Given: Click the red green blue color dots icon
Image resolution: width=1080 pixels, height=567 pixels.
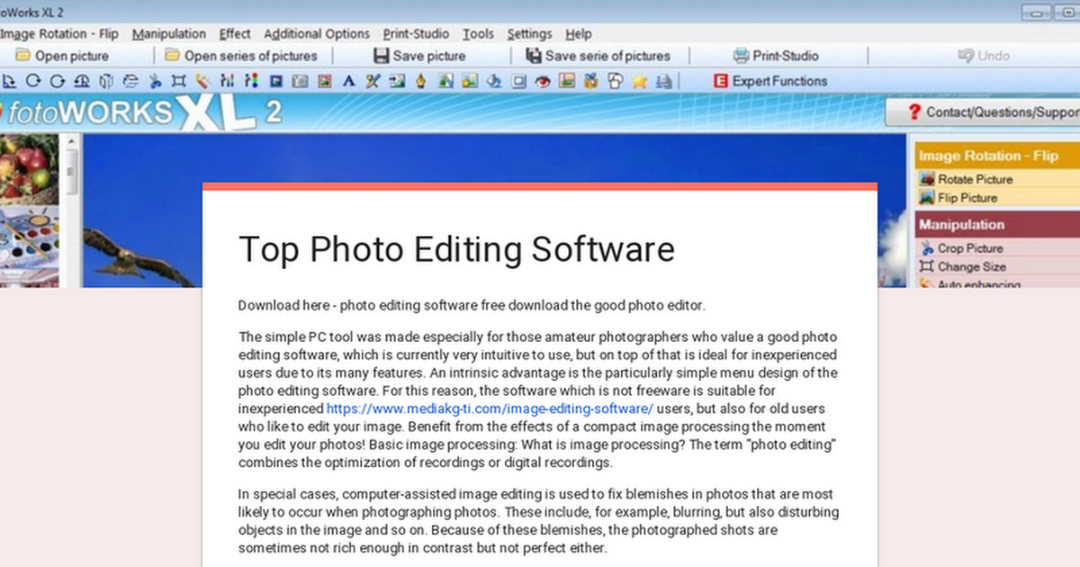Looking at the screenshot, I should [251, 81].
